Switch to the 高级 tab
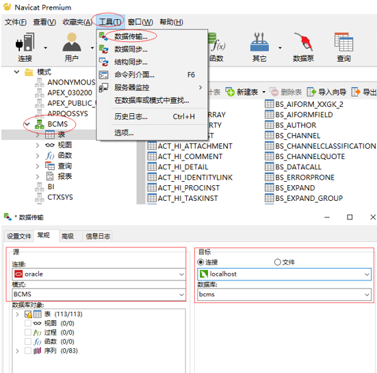The width and height of the screenshot is (377, 373). 68,236
